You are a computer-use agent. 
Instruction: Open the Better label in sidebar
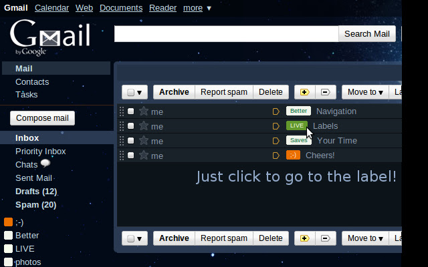27,236
